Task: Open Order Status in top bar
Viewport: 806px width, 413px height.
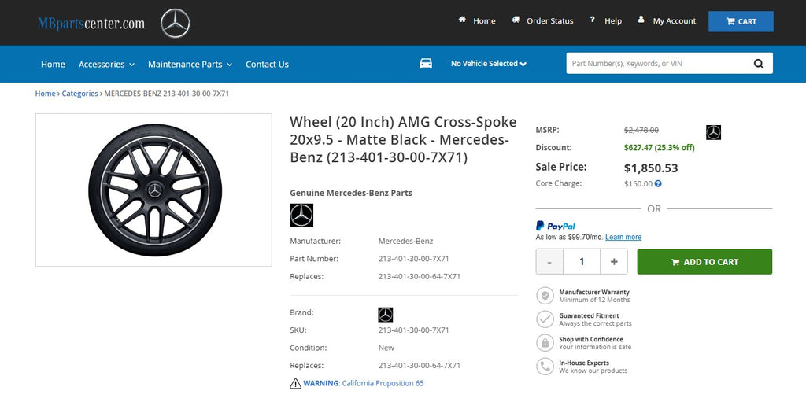Action: pyautogui.click(x=549, y=21)
